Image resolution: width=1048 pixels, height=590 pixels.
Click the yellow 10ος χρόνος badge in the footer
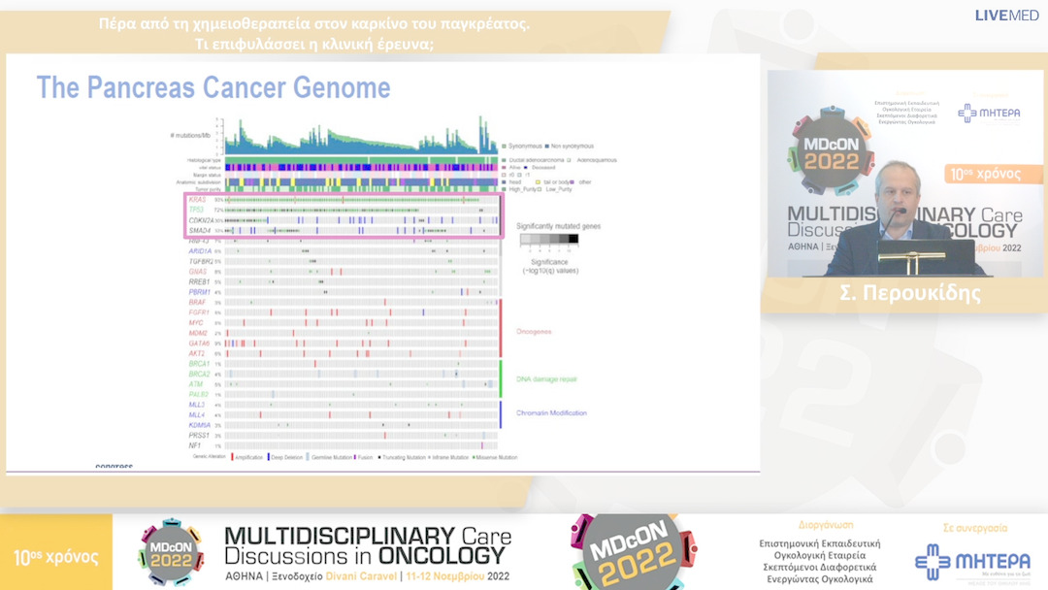click(x=55, y=557)
